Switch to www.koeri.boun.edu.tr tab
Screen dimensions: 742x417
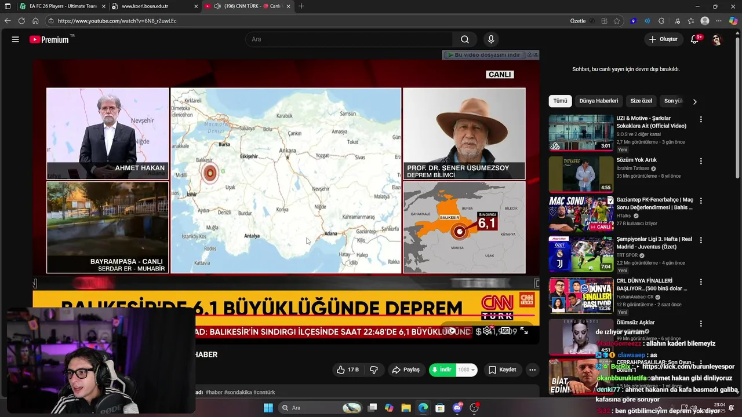pyautogui.click(x=154, y=6)
